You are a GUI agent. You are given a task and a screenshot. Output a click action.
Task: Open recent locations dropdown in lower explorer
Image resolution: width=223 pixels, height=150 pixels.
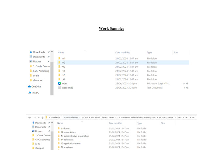(39, 118)
